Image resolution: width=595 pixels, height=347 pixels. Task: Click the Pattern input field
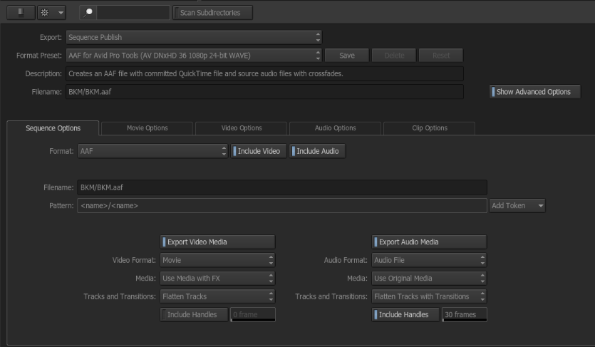(281, 206)
